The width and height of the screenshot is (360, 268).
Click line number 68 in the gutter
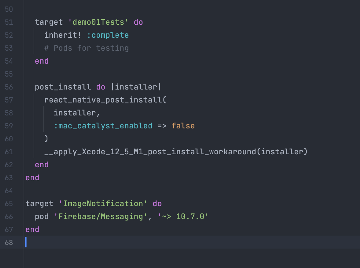coord(9,243)
